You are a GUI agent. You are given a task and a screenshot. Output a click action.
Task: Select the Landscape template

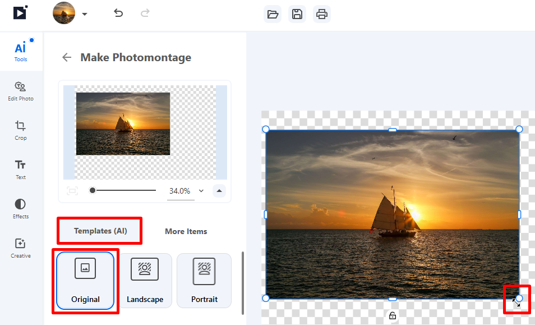[145, 281]
